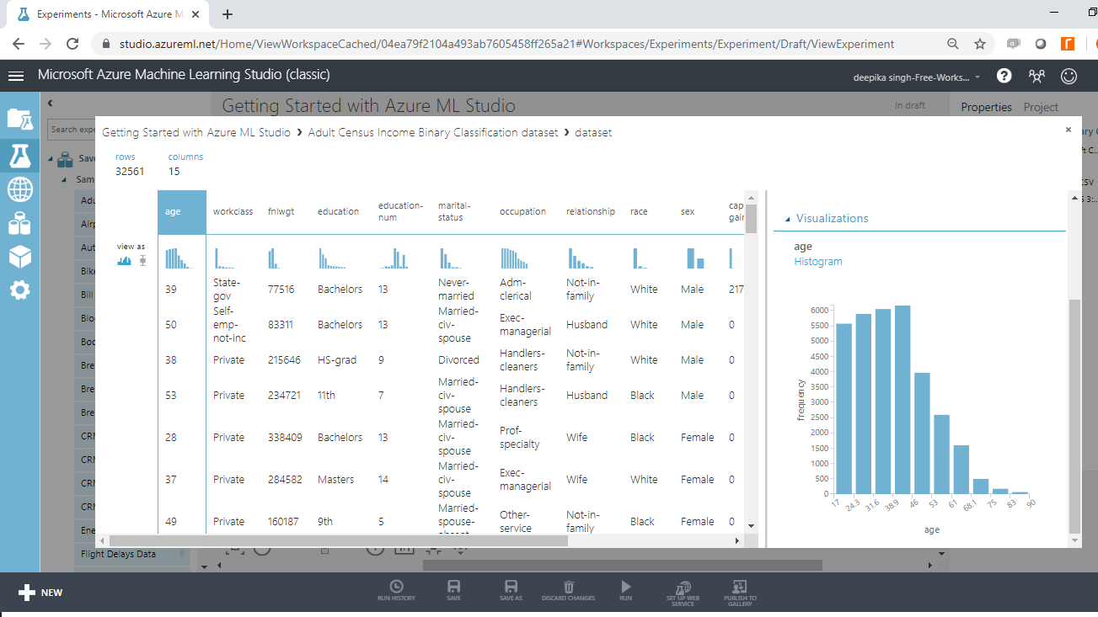Image resolution: width=1098 pixels, height=617 pixels.
Task: Click the Run History toolbar icon
Action: [x=396, y=591]
